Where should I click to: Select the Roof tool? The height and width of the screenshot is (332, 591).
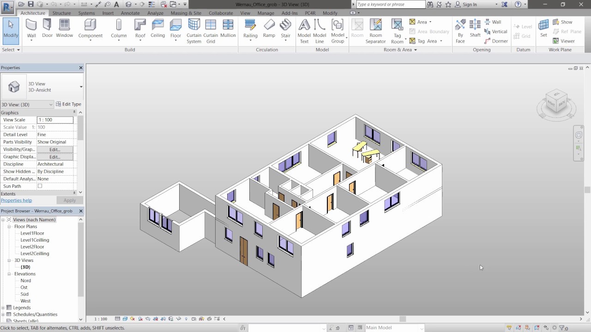point(140,30)
